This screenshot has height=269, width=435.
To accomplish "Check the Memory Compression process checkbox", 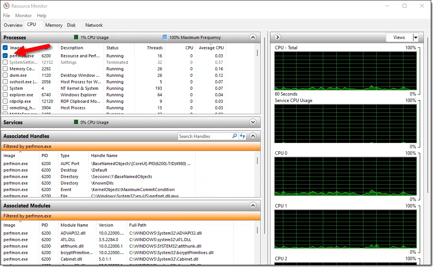I will tap(5, 69).
